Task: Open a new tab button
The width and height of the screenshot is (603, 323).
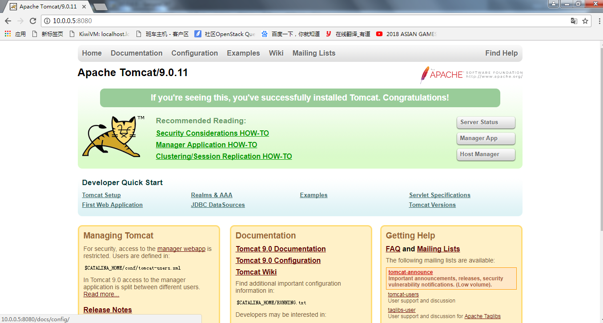Action: point(100,7)
